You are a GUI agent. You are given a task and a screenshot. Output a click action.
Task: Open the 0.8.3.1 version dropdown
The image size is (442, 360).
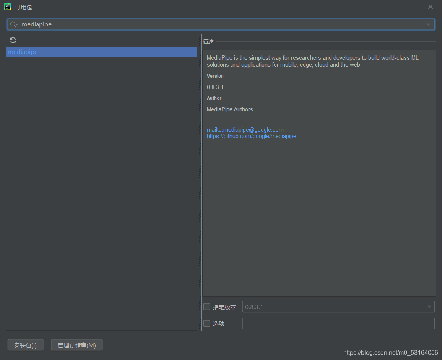[x=338, y=307]
